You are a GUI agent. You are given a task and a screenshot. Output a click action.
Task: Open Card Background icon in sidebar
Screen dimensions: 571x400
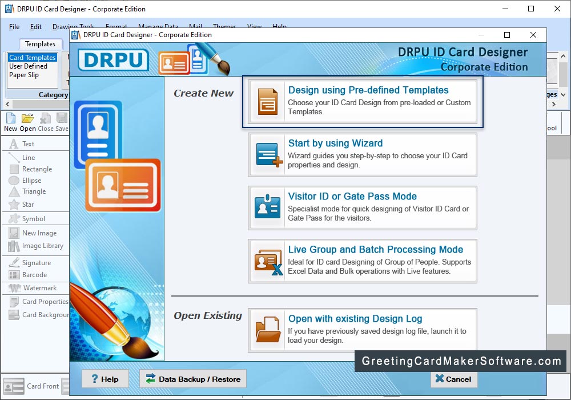click(14, 315)
